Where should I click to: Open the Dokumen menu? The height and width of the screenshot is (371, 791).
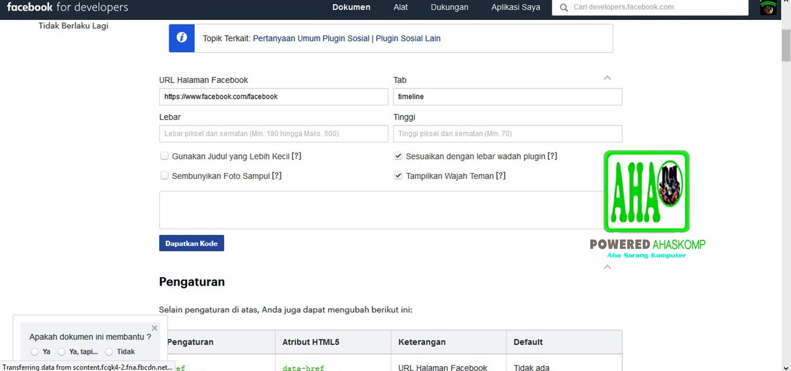(351, 7)
